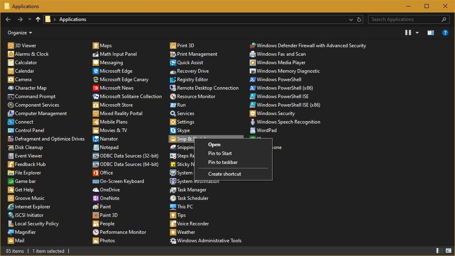Screen dimensions: 455x256
Task: Click the 3D Viewer app icon
Action: pyautogui.click(x=11, y=45)
